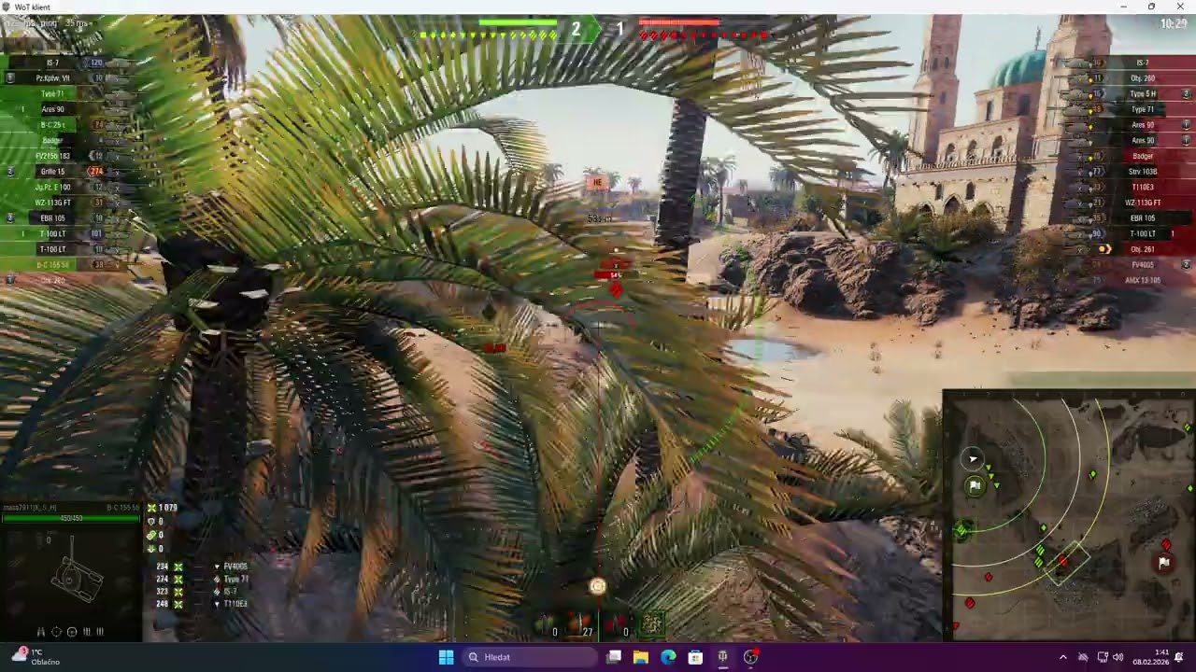Click Grille 15 platoon badge number 2
Image resolution: width=1196 pixels, height=672 pixels.
(10, 172)
